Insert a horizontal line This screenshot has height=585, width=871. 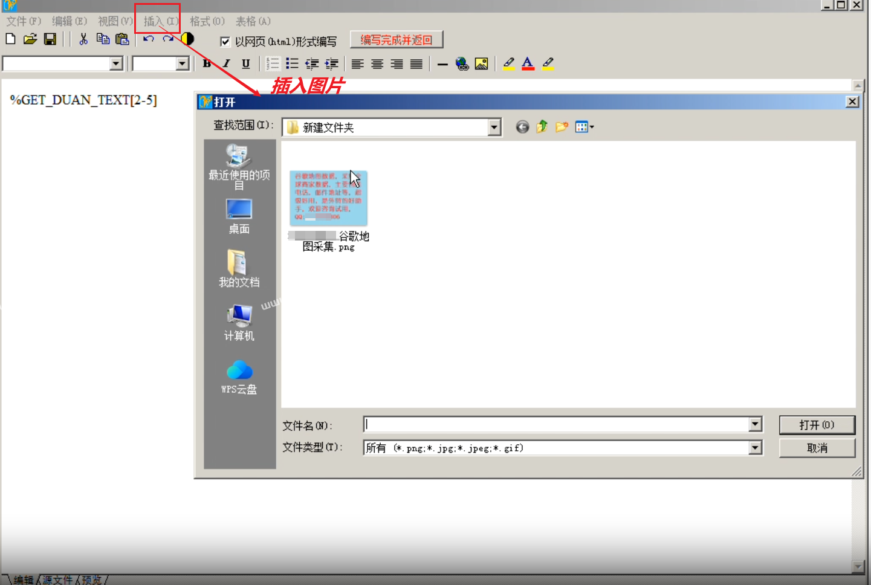(x=442, y=64)
